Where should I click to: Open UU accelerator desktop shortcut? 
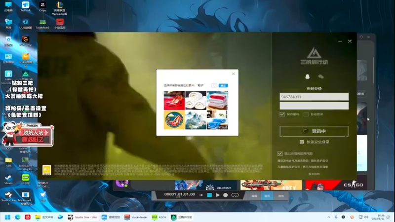[26, 24]
